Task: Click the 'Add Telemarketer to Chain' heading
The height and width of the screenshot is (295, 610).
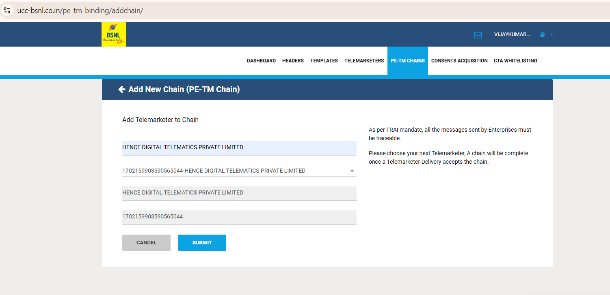Action: click(160, 120)
